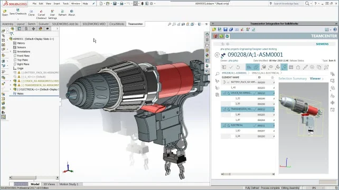Click the back arrow beside 090208/A;1-ASM0001

point(217,55)
